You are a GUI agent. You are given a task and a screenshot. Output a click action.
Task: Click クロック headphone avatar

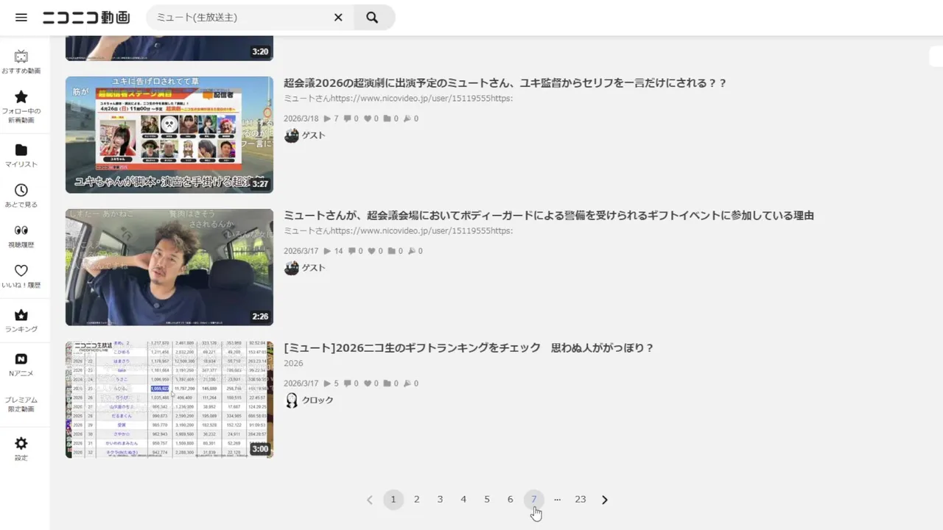[x=292, y=400]
